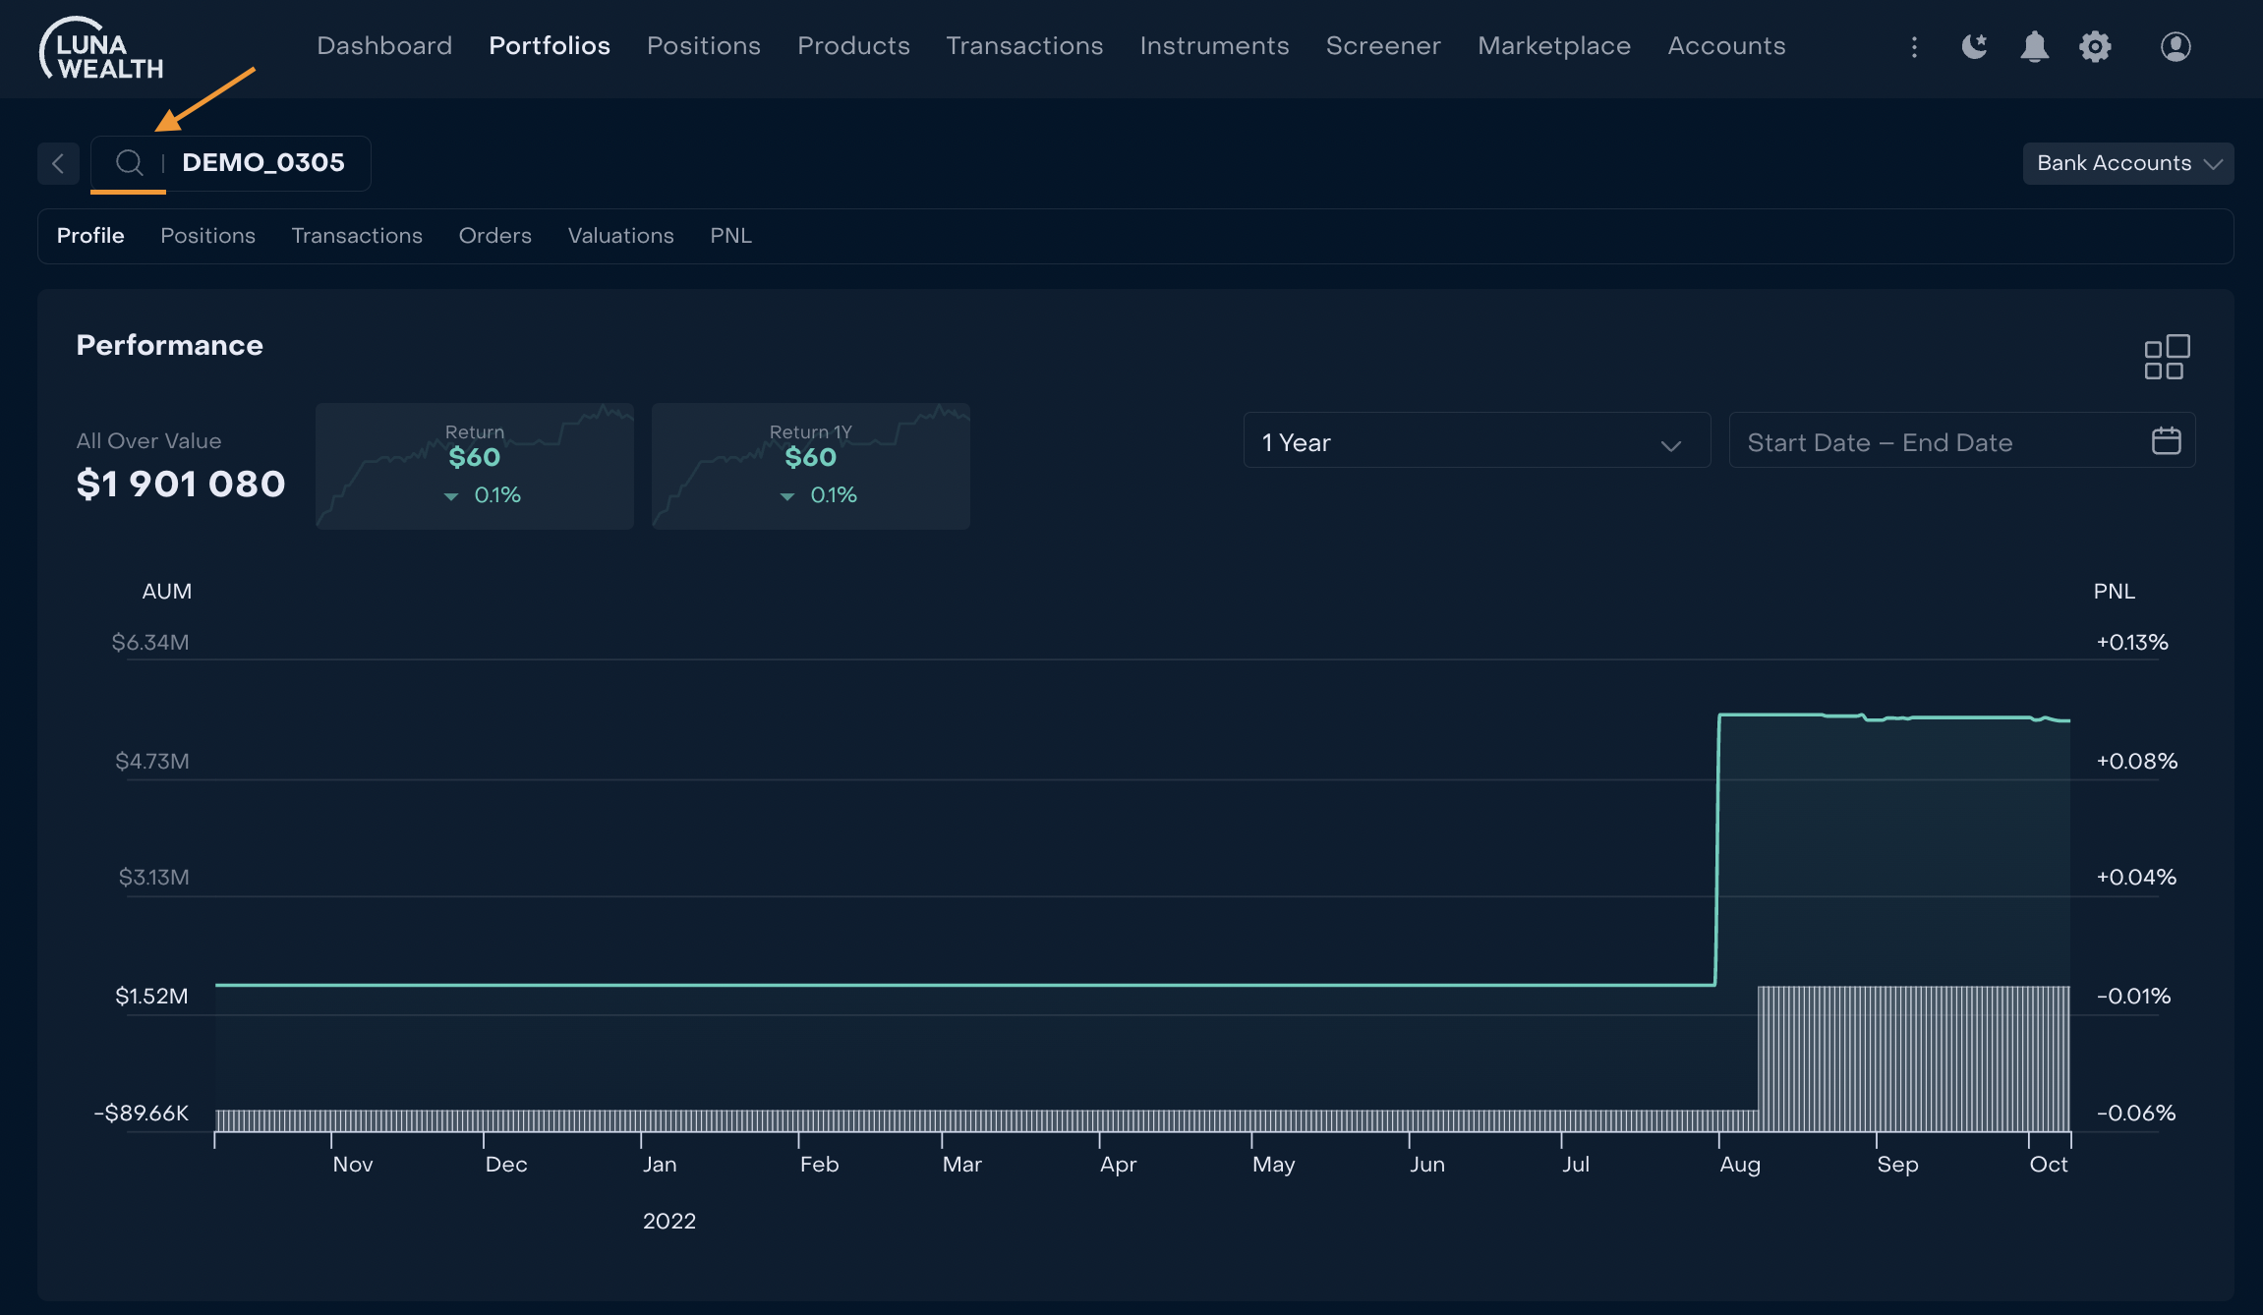Open the three-dot more menu

point(1913,46)
